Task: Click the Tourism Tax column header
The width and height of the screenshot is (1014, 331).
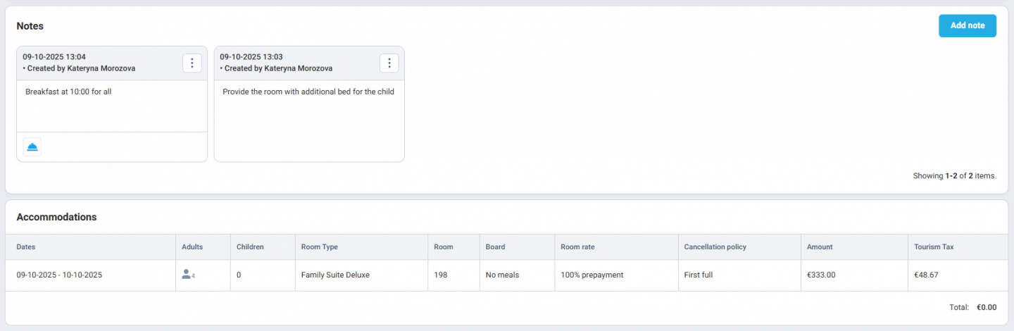Action: (x=934, y=247)
